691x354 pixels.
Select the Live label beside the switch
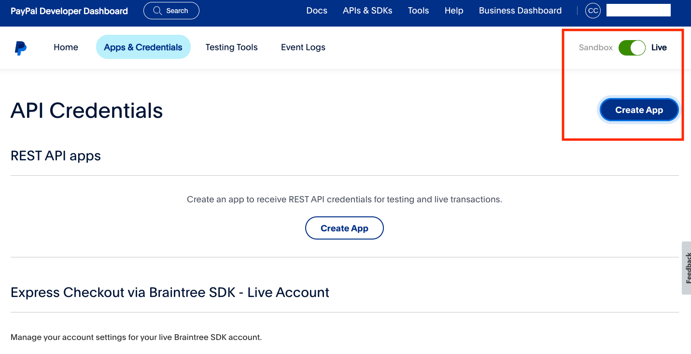click(x=659, y=48)
